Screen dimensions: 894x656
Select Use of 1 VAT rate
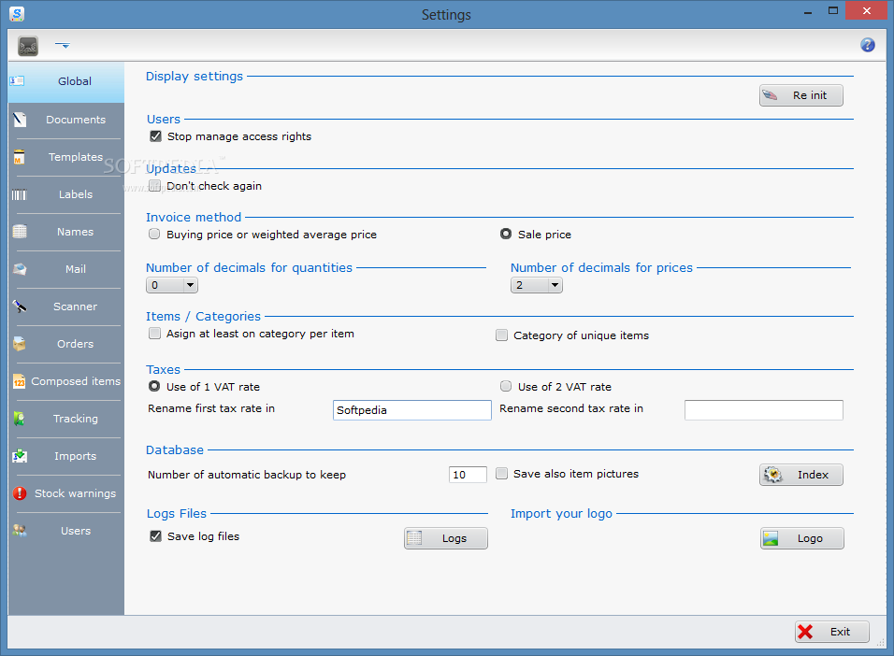154,387
